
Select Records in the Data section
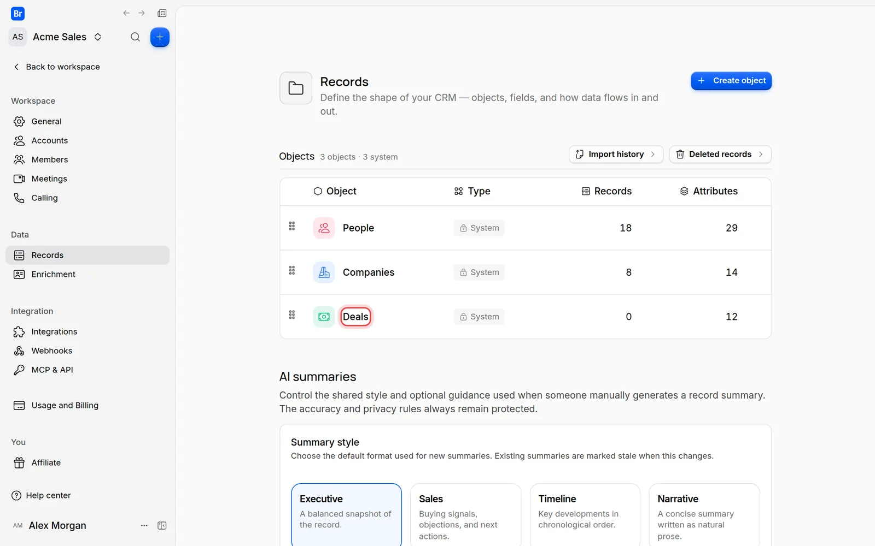tap(87, 255)
